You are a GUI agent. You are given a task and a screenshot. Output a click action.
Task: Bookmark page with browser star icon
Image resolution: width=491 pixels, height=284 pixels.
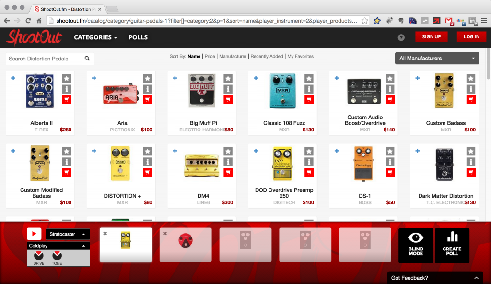tap(364, 21)
